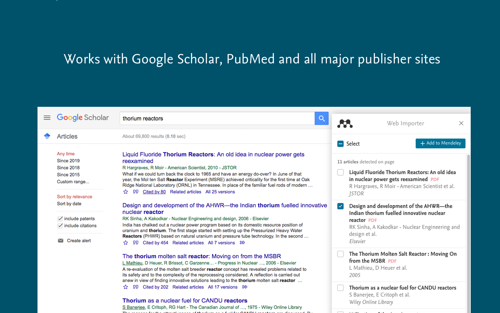
Task: Toggle the Select all checkbox in Web Importer
Action: click(340, 144)
